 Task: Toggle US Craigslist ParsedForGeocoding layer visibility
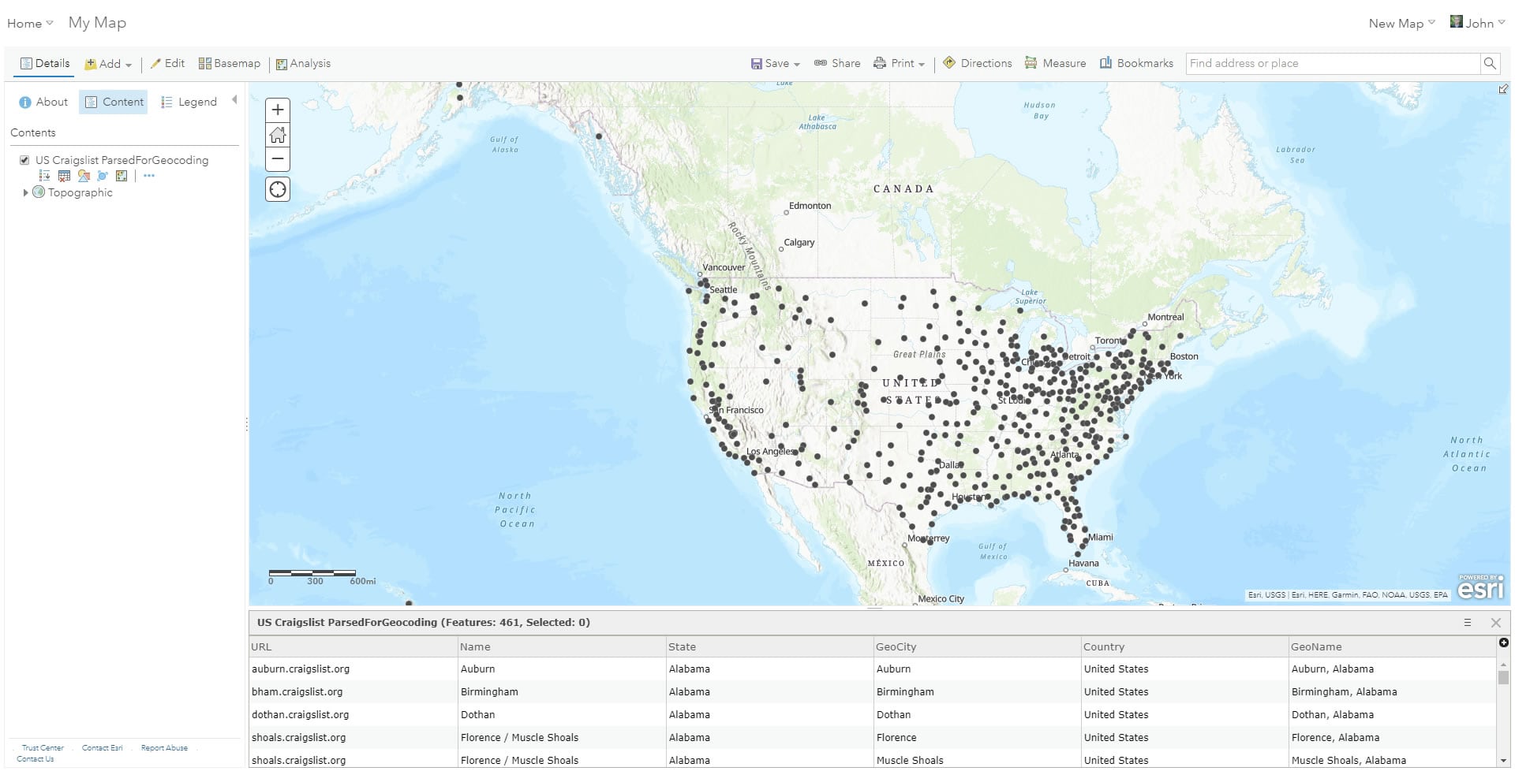point(24,160)
